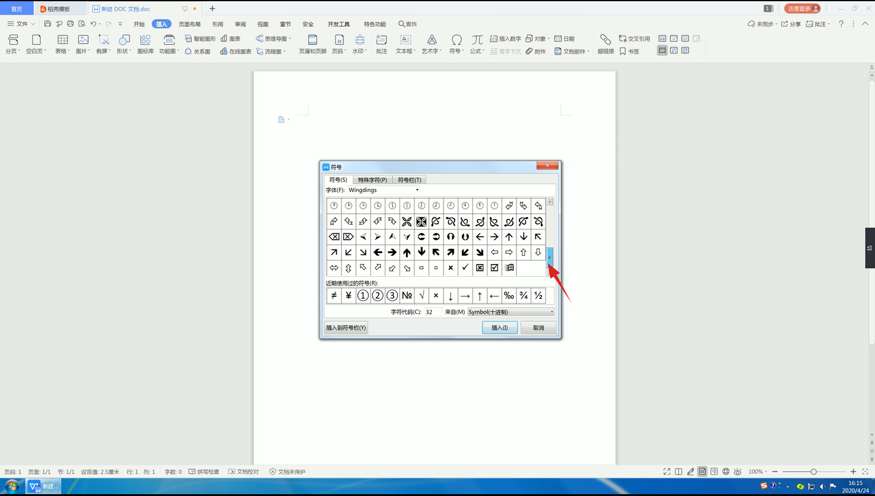The width and height of the screenshot is (875, 496).
Task: Click the 取消 cancel button
Action: [538, 327]
